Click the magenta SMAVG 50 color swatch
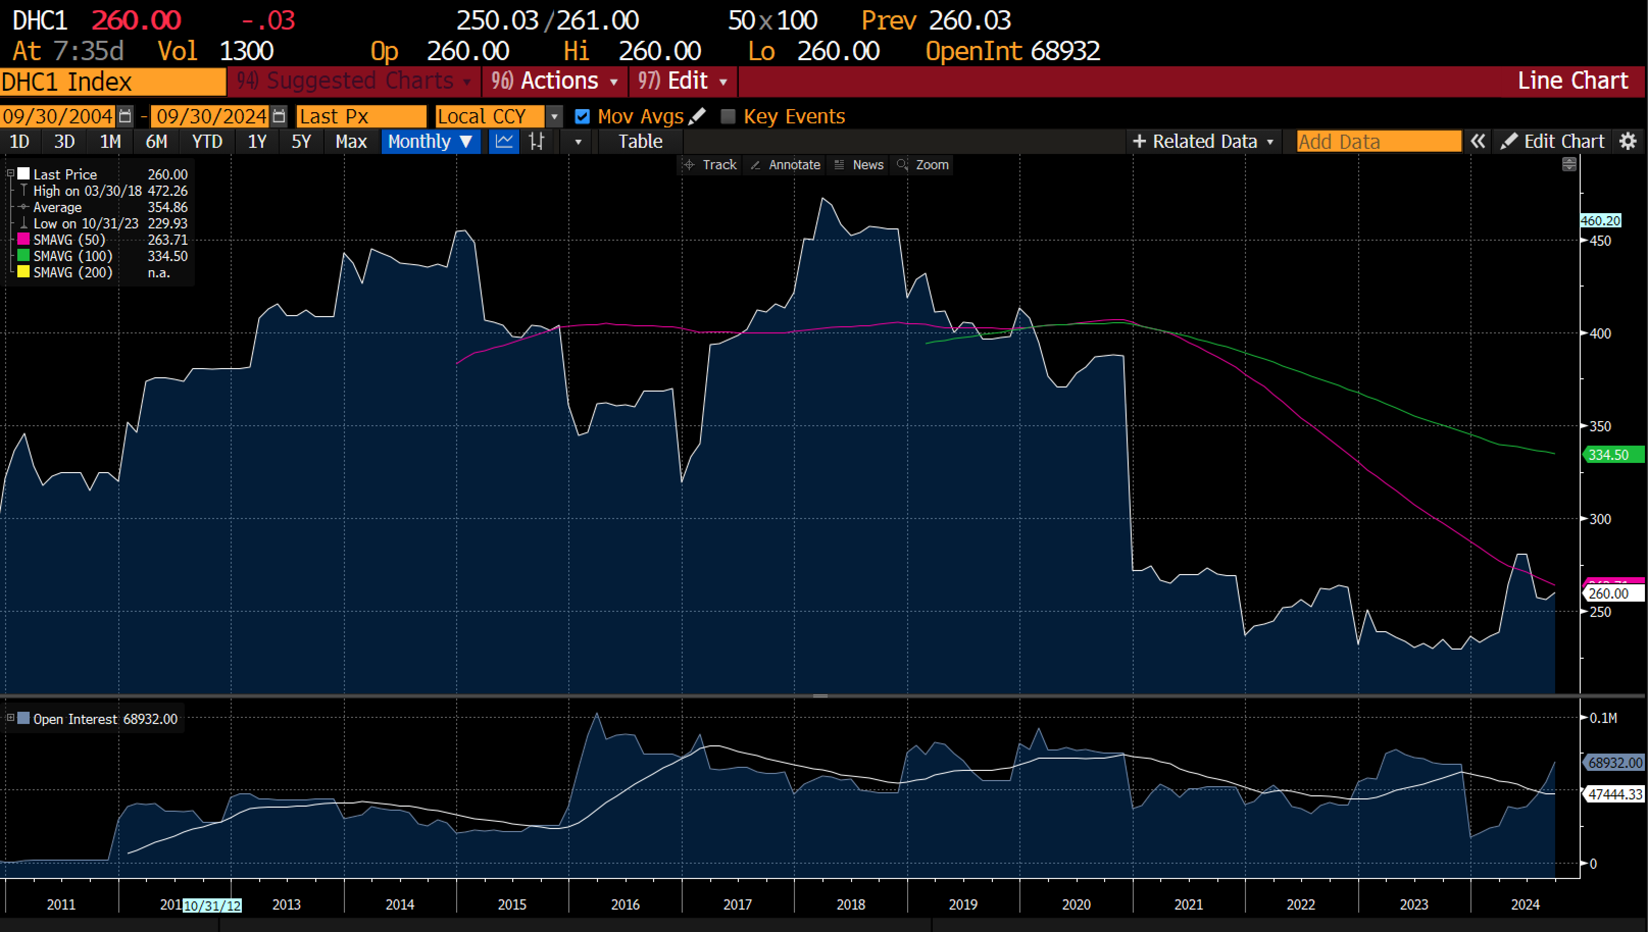Image resolution: width=1648 pixels, height=932 pixels. (23, 240)
